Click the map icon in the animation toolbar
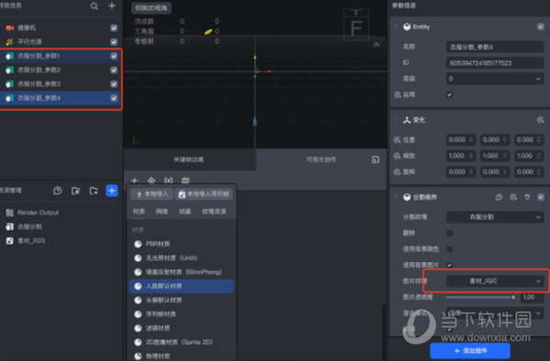The width and height of the screenshot is (550, 361). click(x=185, y=180)
